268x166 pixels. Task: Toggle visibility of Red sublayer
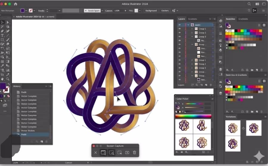click(180, 80)
